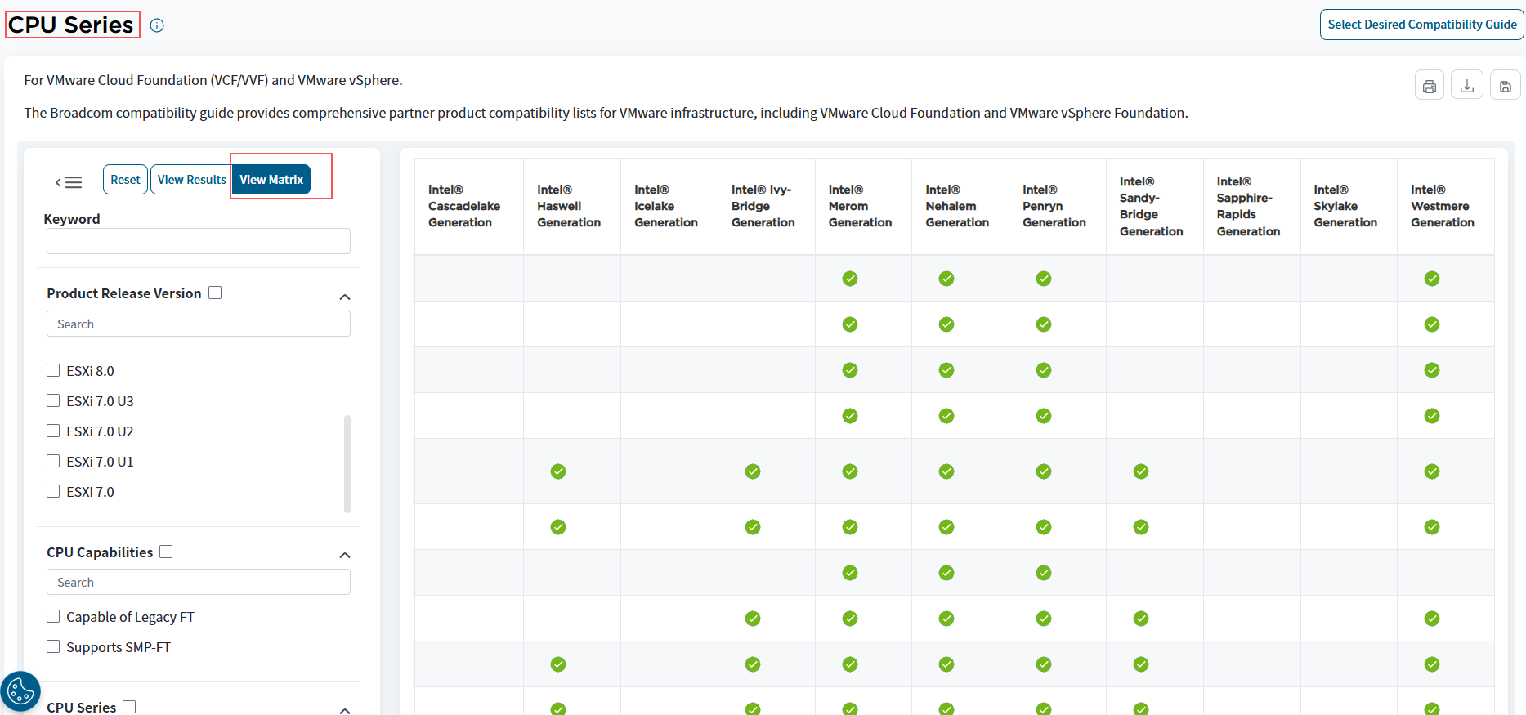Check Supports SMP-FT option
1526x715 pixels.
(x=53, y=646)
